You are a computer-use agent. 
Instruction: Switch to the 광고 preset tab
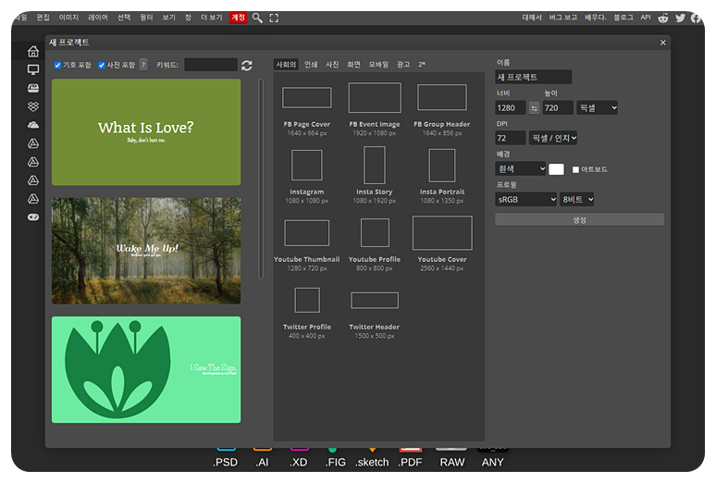[403, 65]
